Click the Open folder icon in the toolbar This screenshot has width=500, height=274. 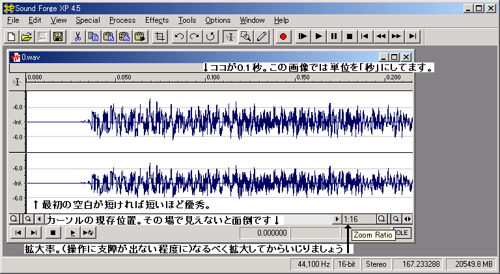(x=27, y=36)
